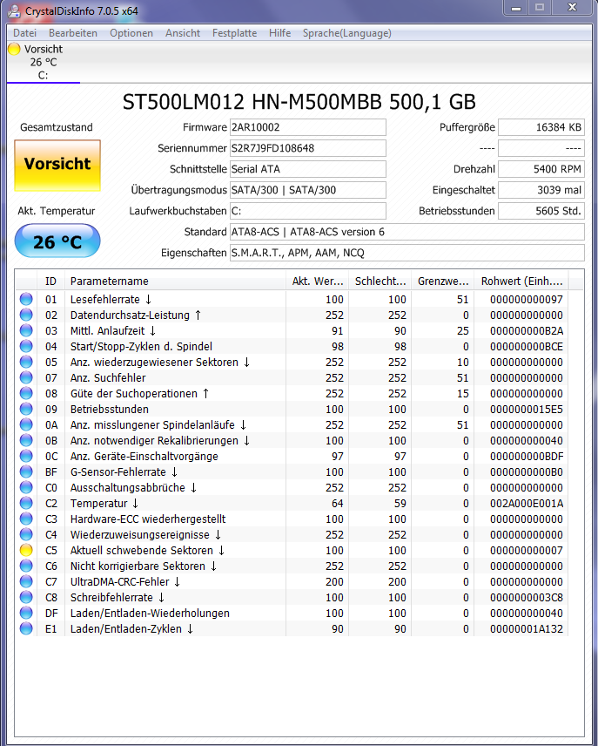
Task: Select the yellow Vorsicht drive C: status icon
Action: click(14, 49)
